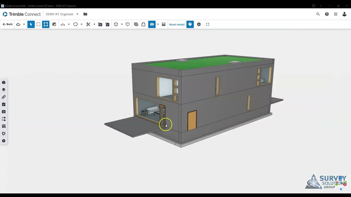
Task: Click the Back button
Action: pos(8,24)
